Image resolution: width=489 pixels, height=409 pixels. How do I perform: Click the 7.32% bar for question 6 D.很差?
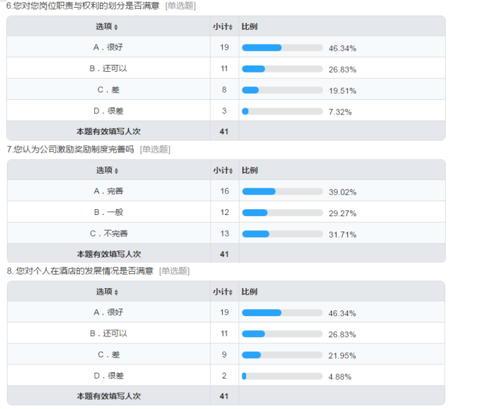point(282,111)
